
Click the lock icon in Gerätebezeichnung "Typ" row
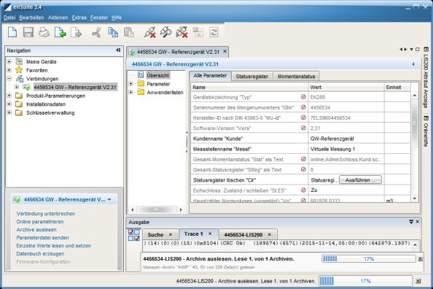click(x=303, y=97)
